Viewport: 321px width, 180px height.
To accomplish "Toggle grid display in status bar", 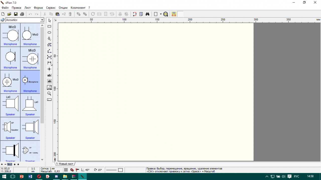I will click(x=66, y=170).
